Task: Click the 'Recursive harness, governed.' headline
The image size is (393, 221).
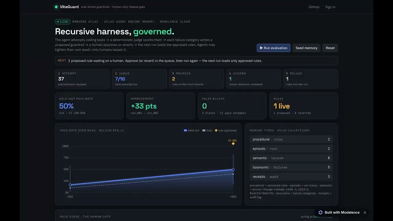Action: [x=115, y=31]
